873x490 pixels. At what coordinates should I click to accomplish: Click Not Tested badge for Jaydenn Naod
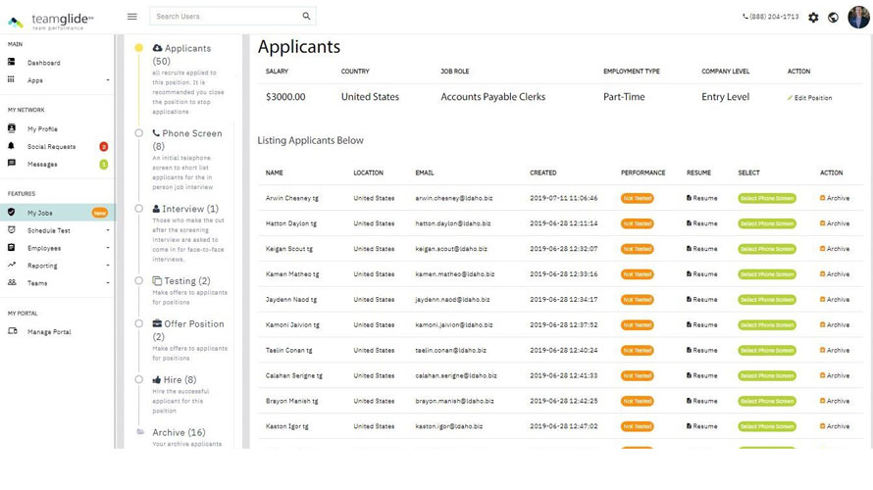click(638, 300)
